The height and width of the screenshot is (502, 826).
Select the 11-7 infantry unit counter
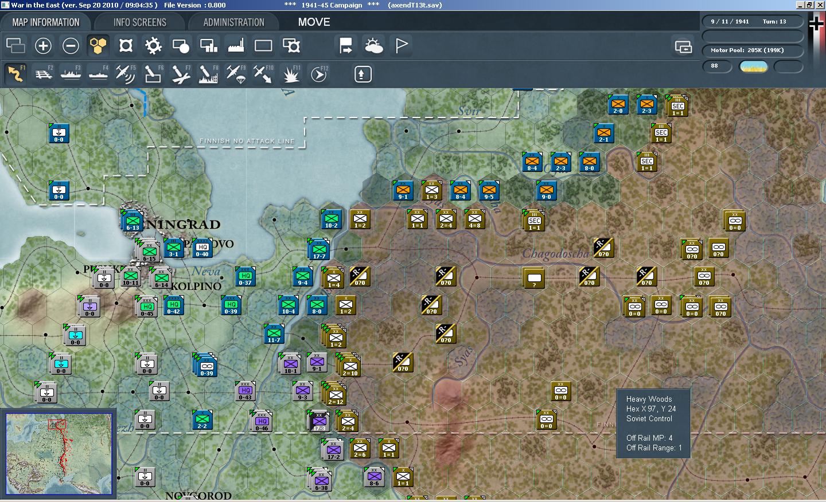[274, 334]
